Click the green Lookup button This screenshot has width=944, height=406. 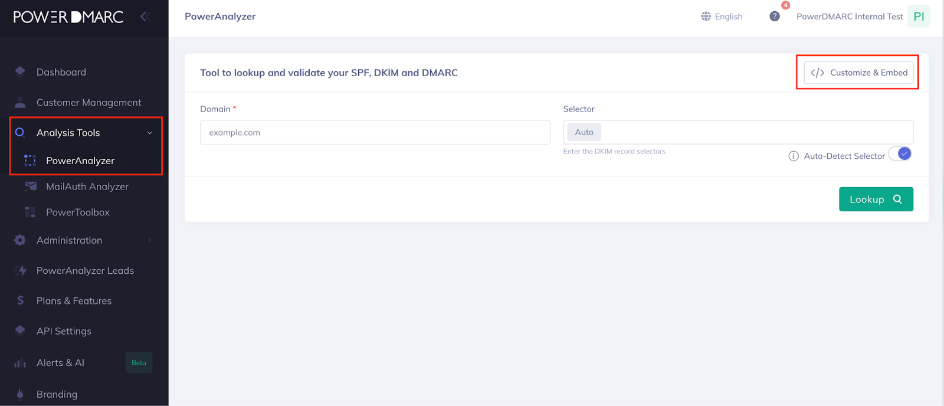click(876, 199)
